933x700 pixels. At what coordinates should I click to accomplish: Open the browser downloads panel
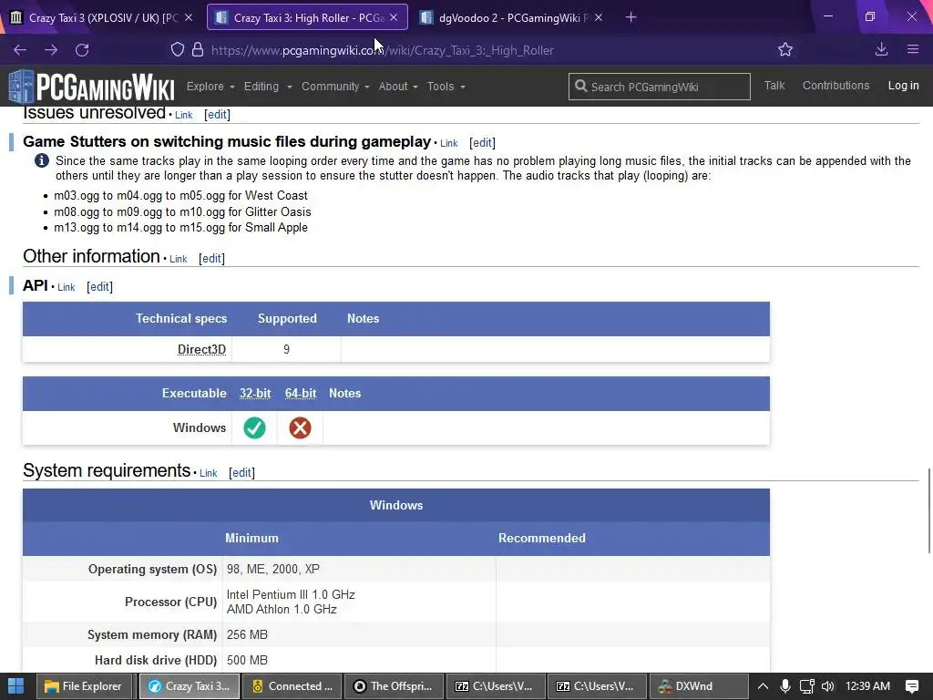(882, 50)
